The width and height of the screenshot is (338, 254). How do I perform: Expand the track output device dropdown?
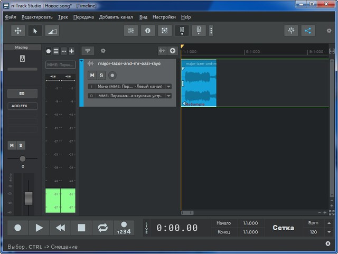tap(168, 96)
